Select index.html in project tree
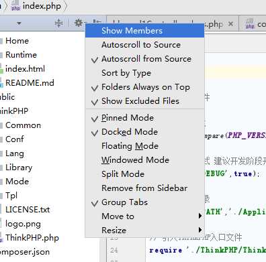The height and width of the screenshot is (262, 266). (x=25, y=69)
